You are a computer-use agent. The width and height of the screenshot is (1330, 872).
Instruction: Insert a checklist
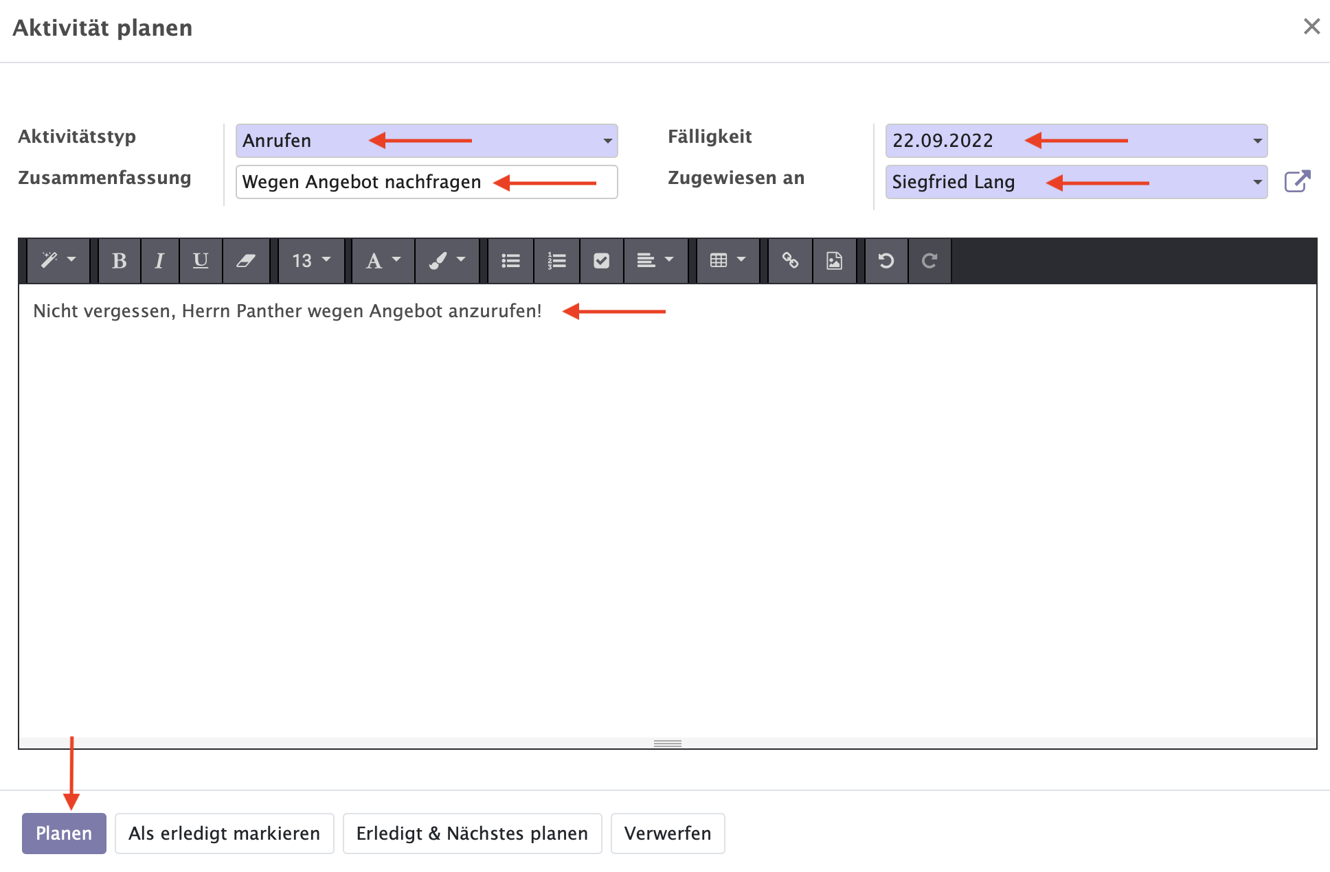coord(601,261)
